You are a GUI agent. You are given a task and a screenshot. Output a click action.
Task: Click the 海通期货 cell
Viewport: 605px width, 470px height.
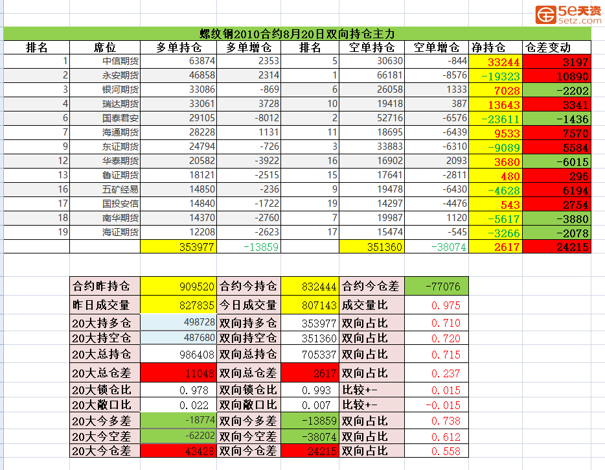(105, 133)
